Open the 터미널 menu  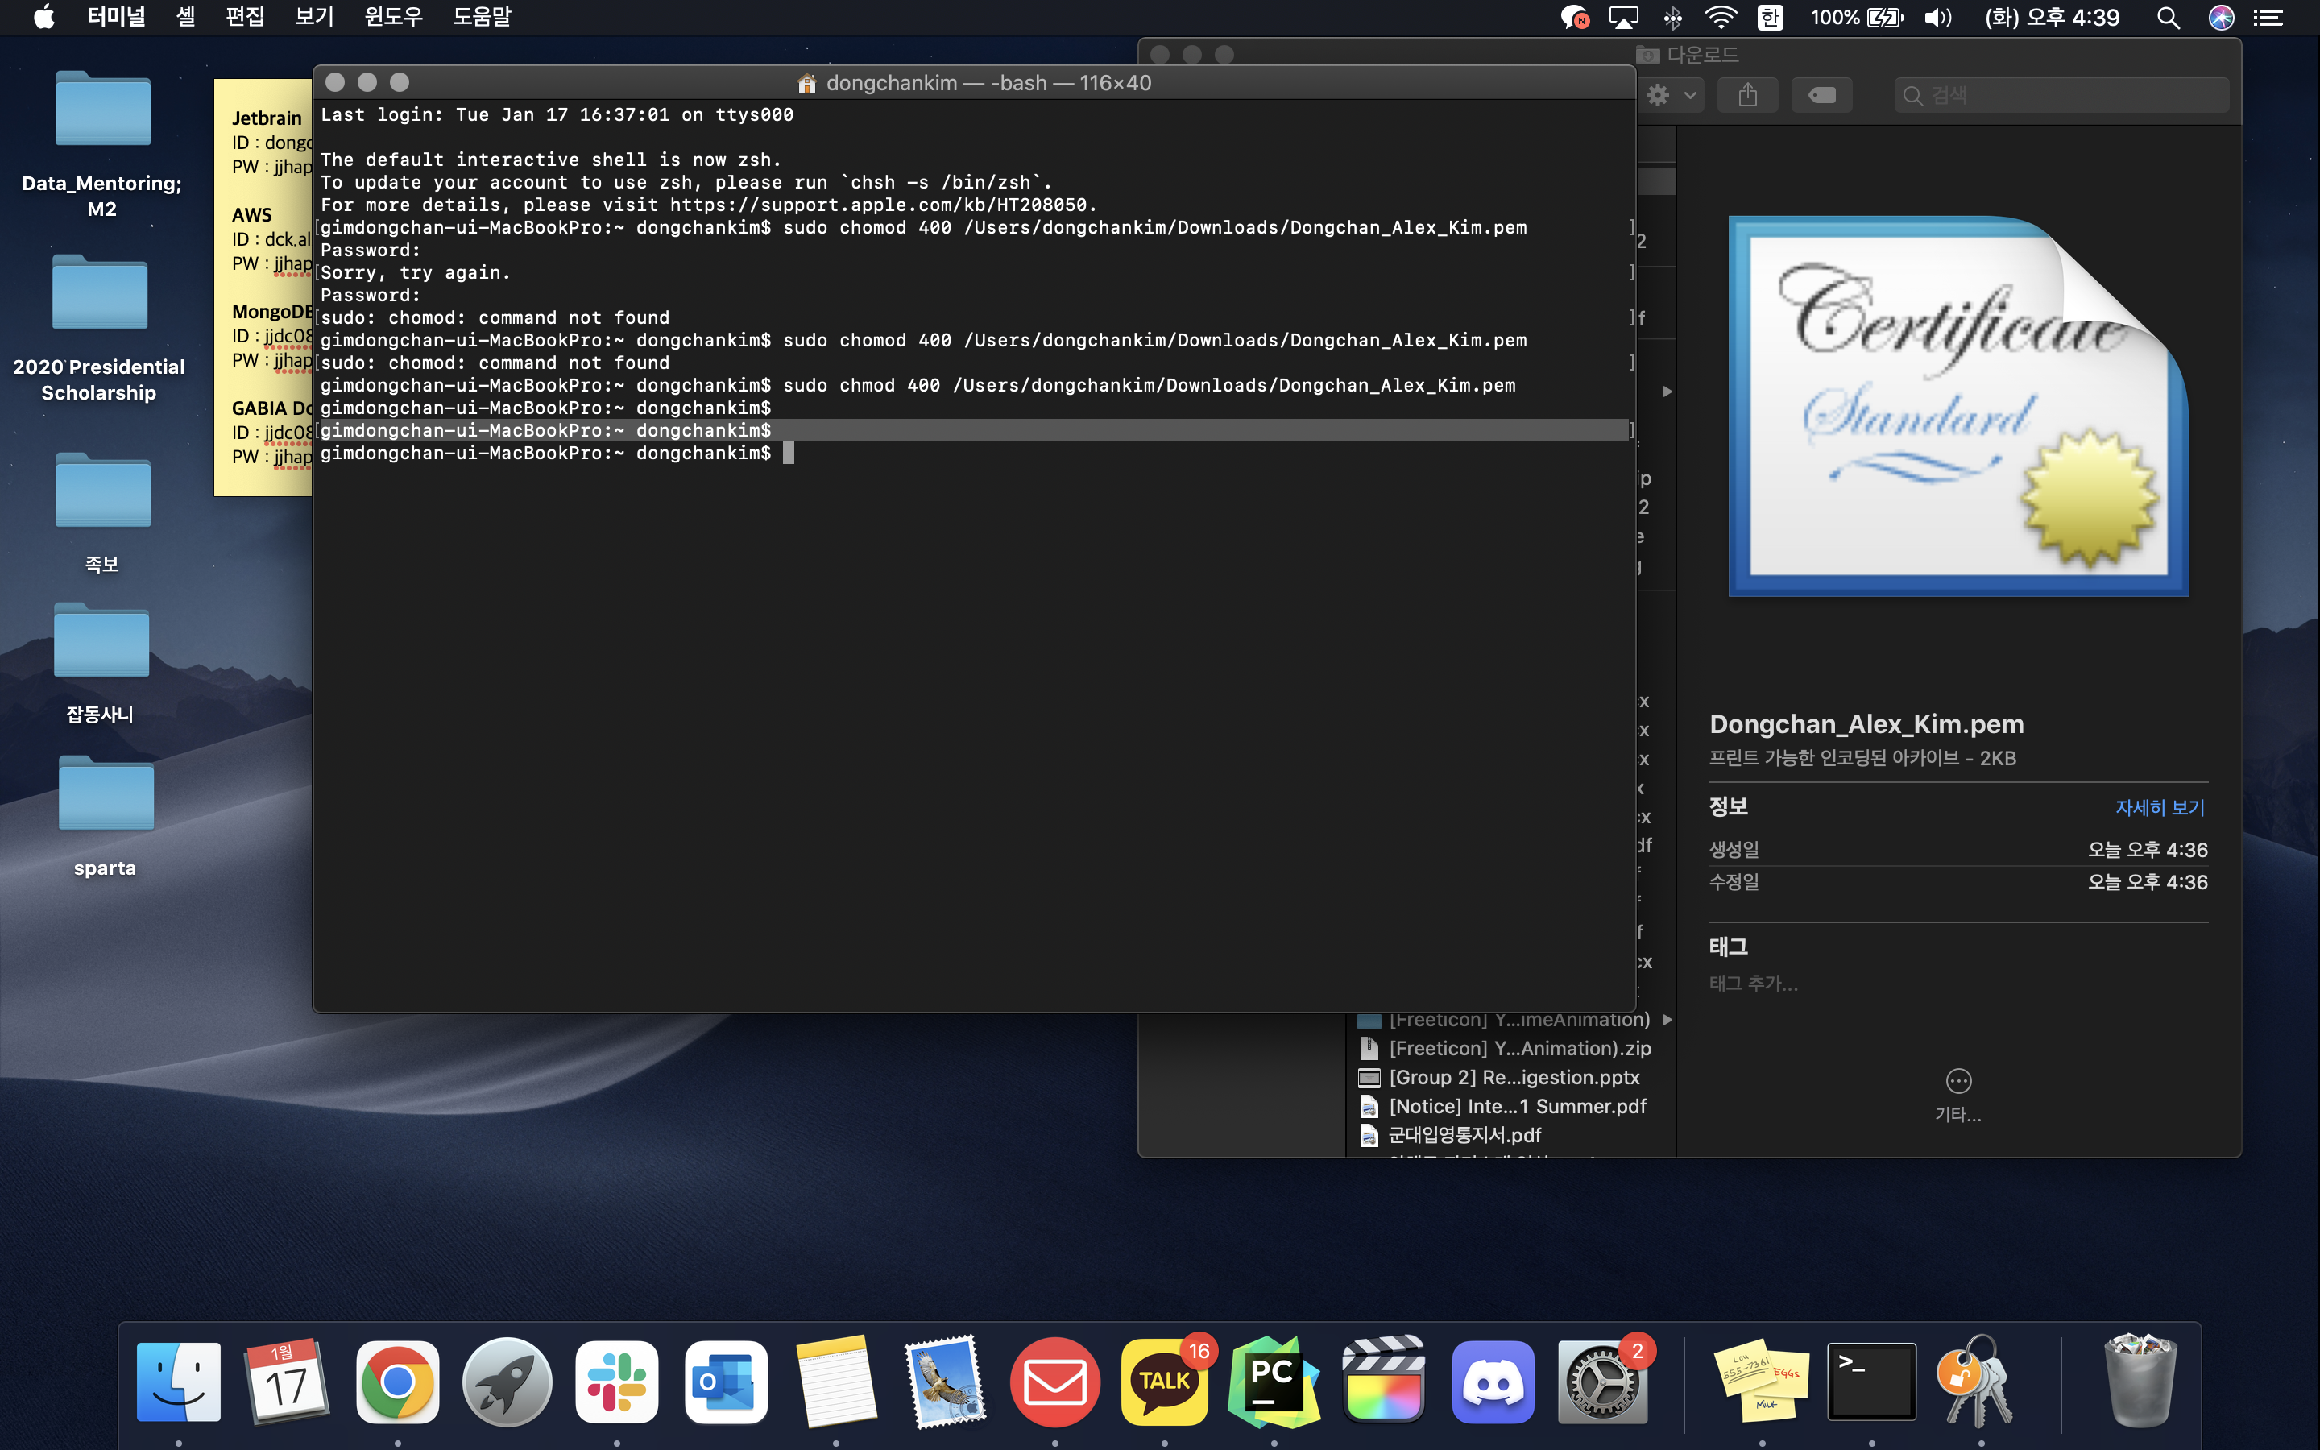[116, 17]
